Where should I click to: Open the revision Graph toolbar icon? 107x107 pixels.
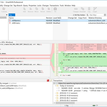click(95, 9)
